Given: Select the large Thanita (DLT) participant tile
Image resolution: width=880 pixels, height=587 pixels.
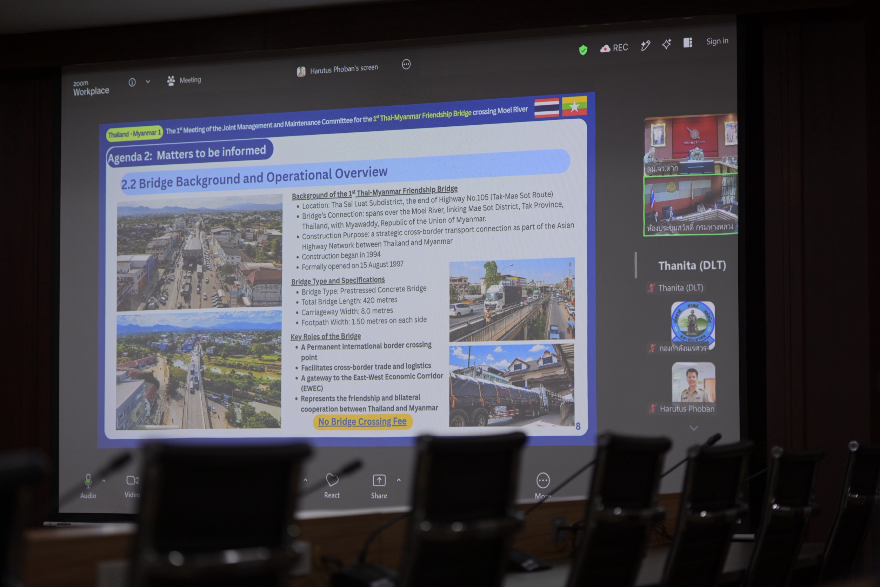Looking at the screenshot, I should tap(692, 265).
